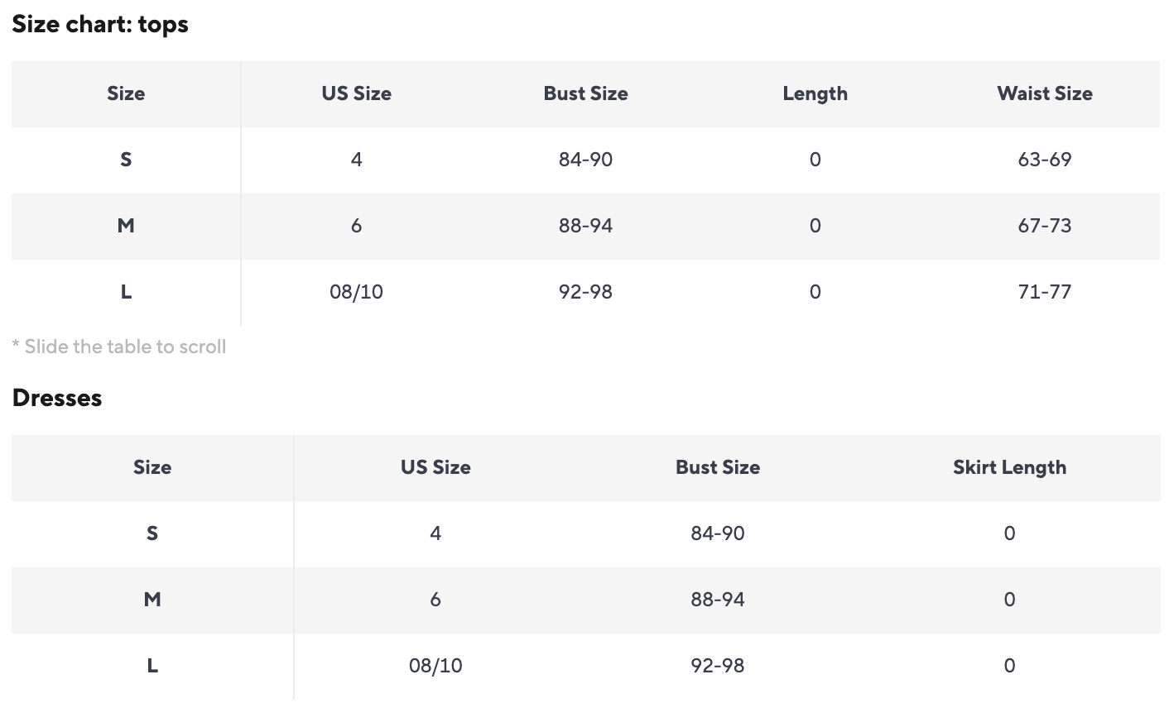Select the 92-98 bust size in dresses table
Image resolution: width=1169 pixels, height=703 pixels.
pyautogui.click(x=717, y=666)
